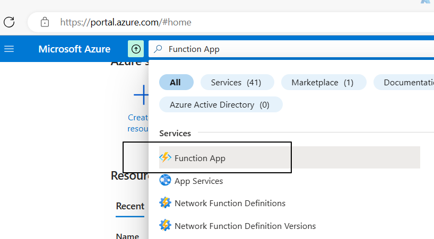Click the Function App lightning bolt icon

click(166, 158)
